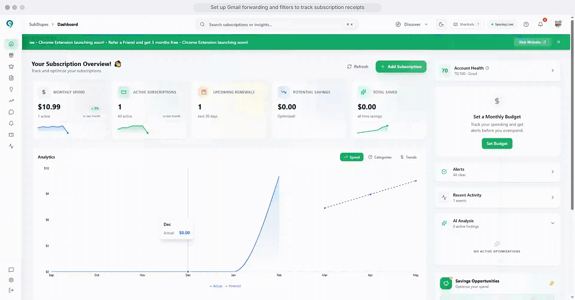Click the Set Budget button

click(497, 144)
